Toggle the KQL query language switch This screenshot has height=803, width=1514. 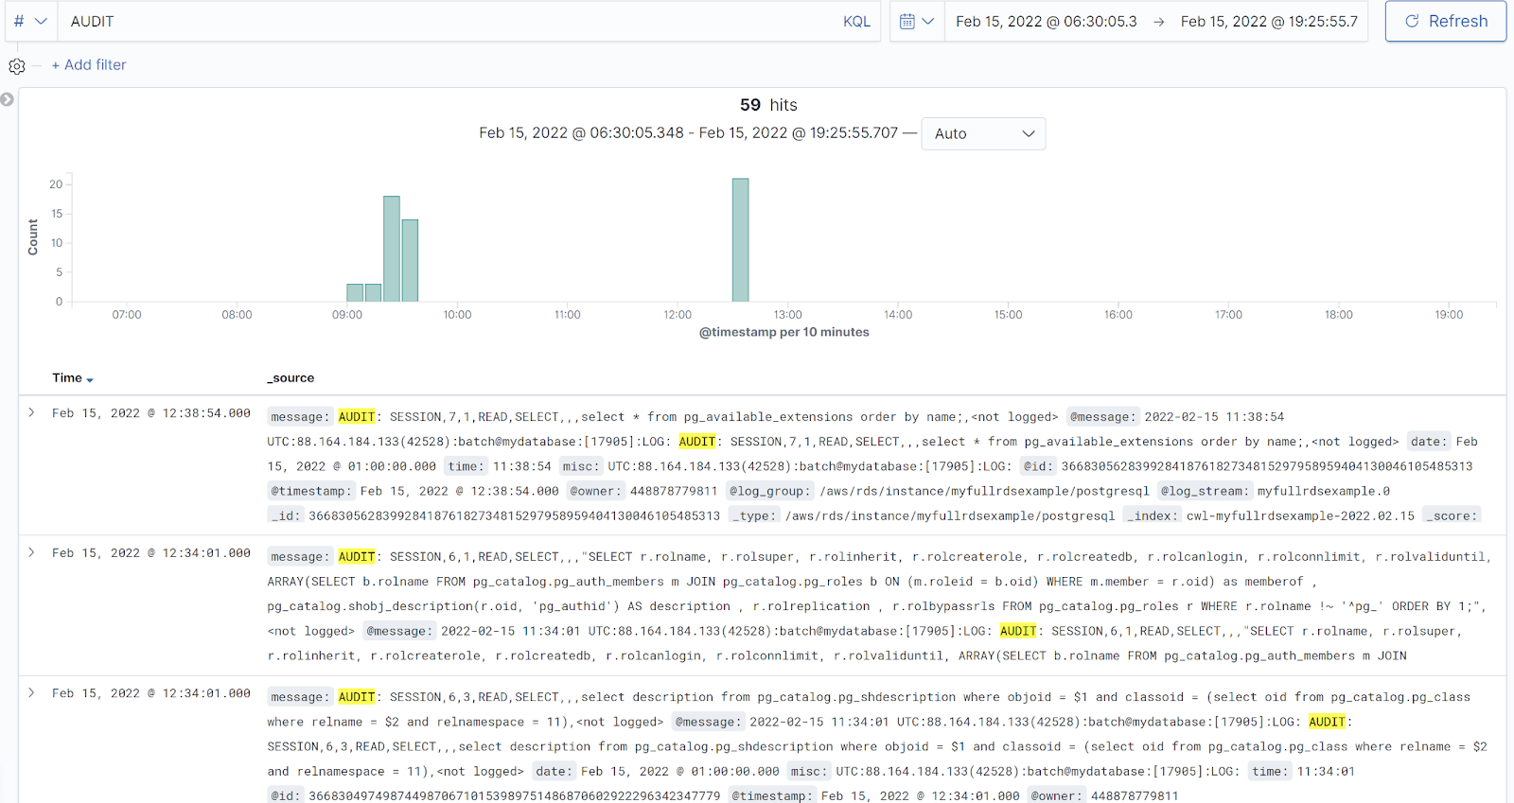855,21
